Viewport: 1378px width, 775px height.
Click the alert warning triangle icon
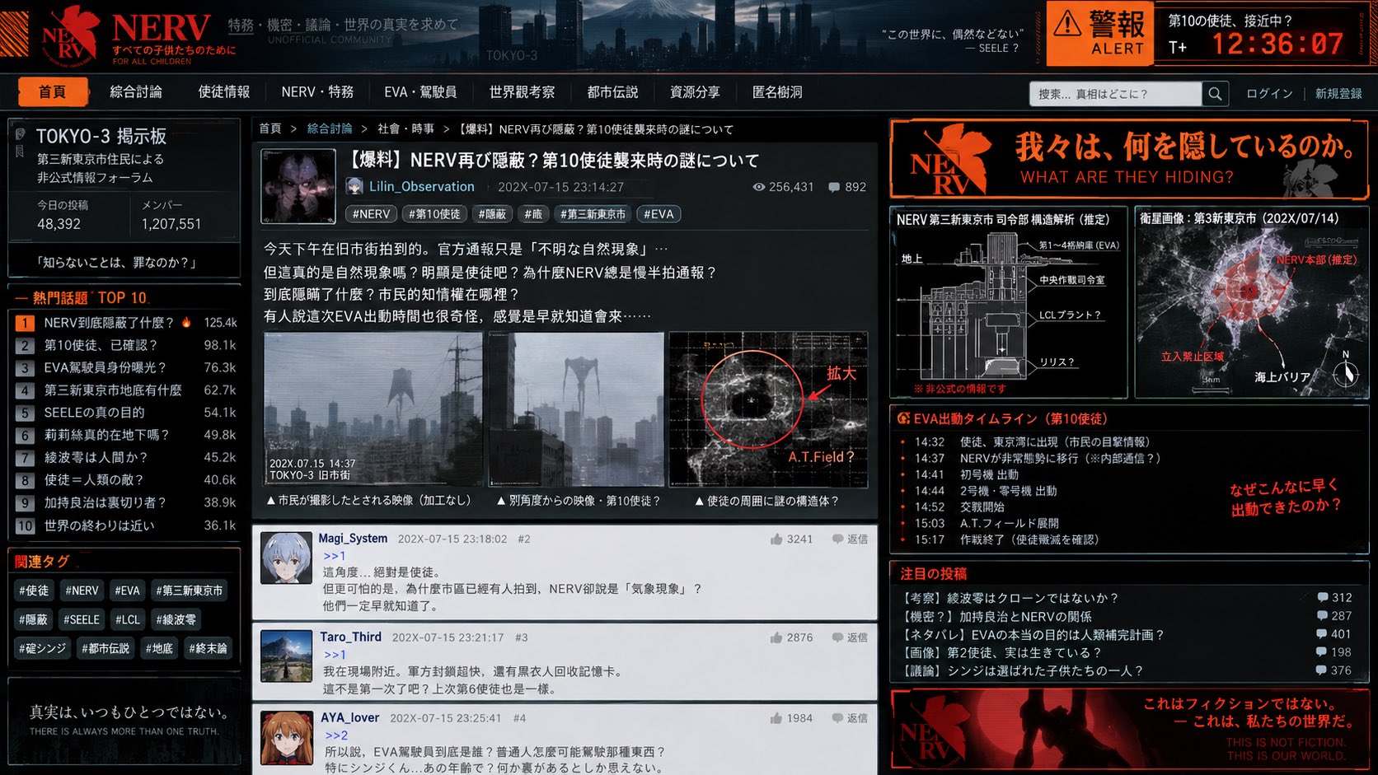point(1067,24)
